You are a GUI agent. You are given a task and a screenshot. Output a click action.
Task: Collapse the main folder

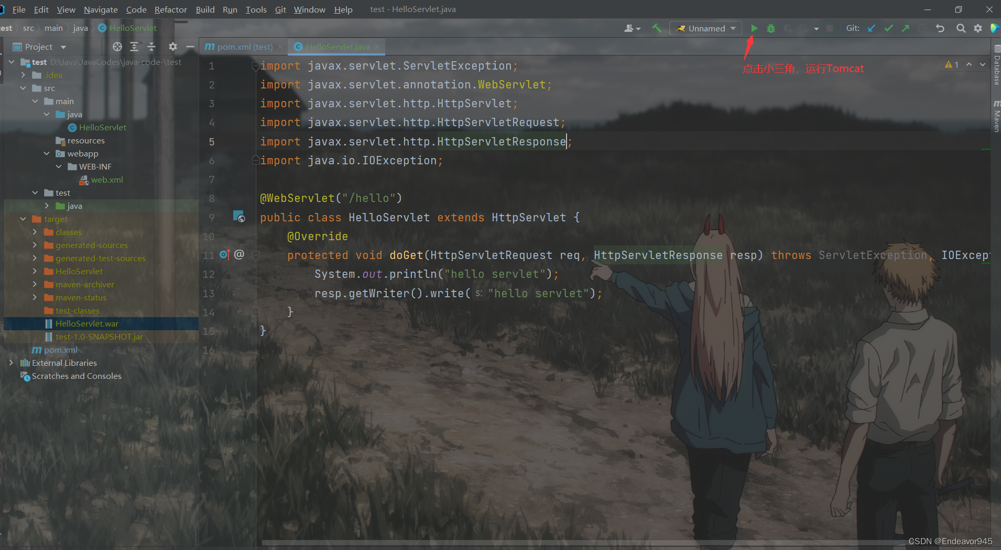(35, 101)
